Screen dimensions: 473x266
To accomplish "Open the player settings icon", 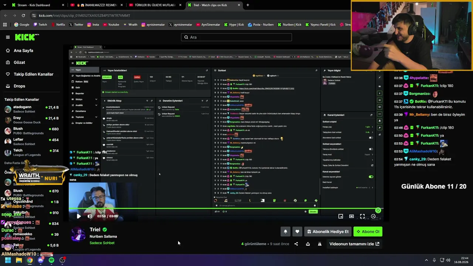I will 373,216.
